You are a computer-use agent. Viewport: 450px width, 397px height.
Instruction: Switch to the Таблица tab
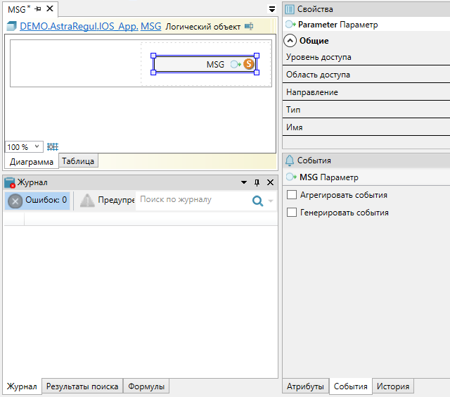pyautogui.click(x=78, y=161)
